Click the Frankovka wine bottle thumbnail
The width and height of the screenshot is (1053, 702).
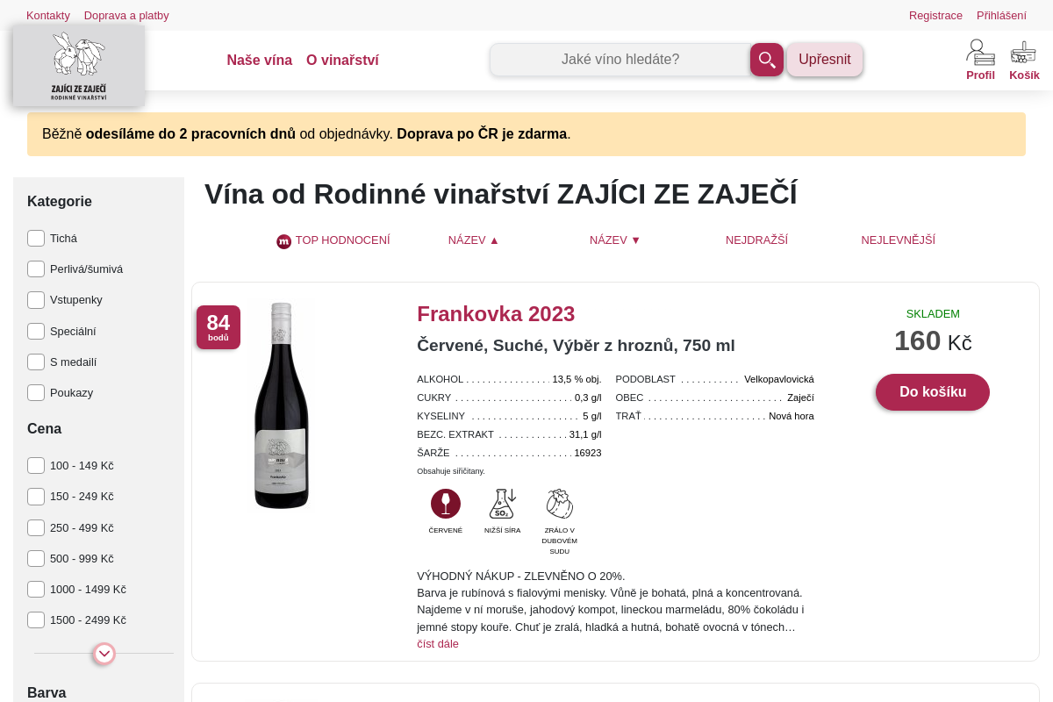[282, 405]
